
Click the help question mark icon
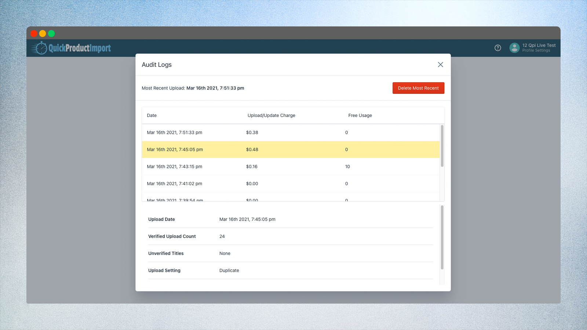pos(498,48)
